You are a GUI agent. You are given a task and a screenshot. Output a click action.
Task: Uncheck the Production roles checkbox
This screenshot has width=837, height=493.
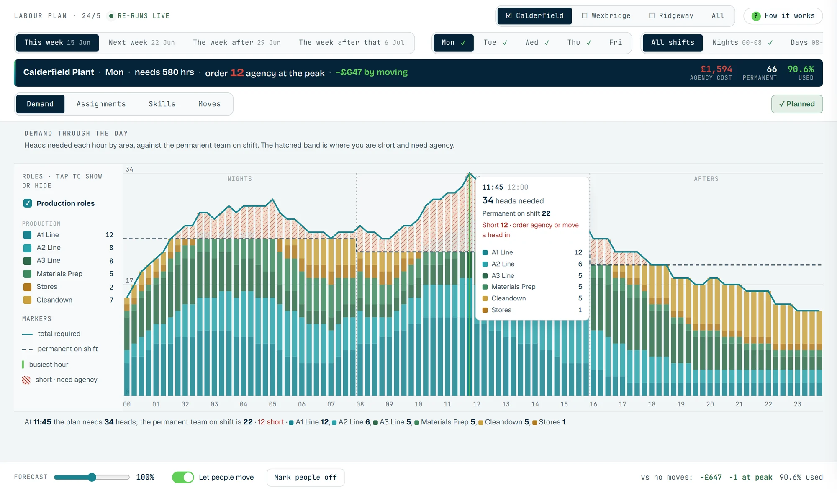tap(28, 203)
